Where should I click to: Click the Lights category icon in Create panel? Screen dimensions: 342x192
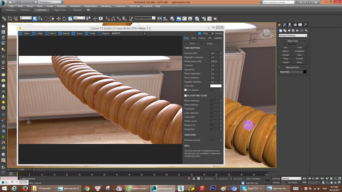289,31
